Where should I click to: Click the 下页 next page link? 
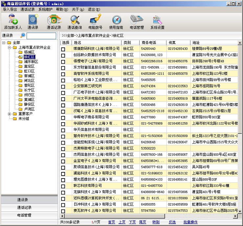(132, 222)
